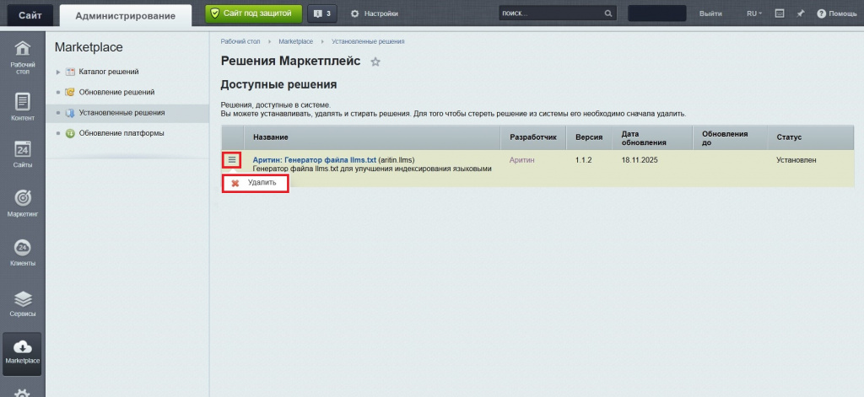Select Удалить in the context menu
864x397 pixels.
click(x=261, y=183)
